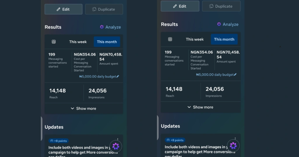This screenshot has height=157, width=299.
Task: Expand Show more in the left panel
Action: pyautogui.click(x=84, y=109)
